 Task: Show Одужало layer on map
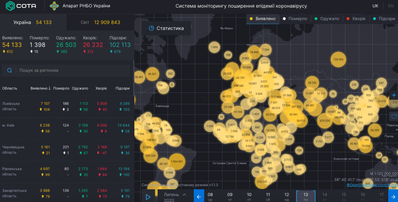(x=327, y=19)
